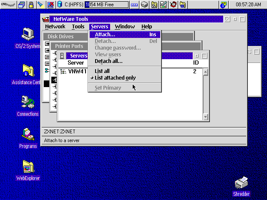This screenshot has height=200, width=267.
Task: Select the VNW41 server row
Action: 131,71
